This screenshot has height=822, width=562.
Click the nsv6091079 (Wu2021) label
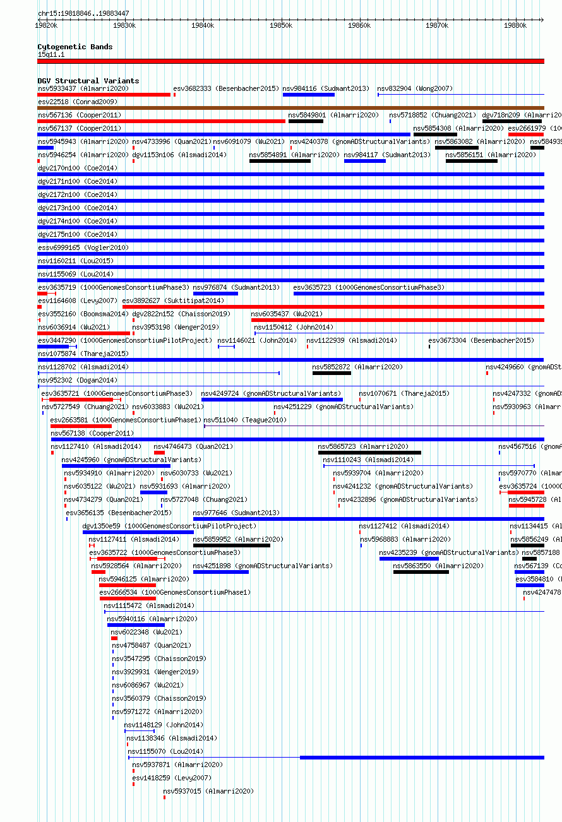249,141
